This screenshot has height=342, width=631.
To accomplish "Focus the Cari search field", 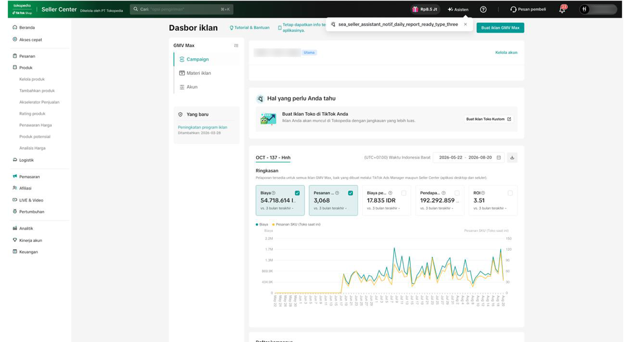I will click(181, 9).
